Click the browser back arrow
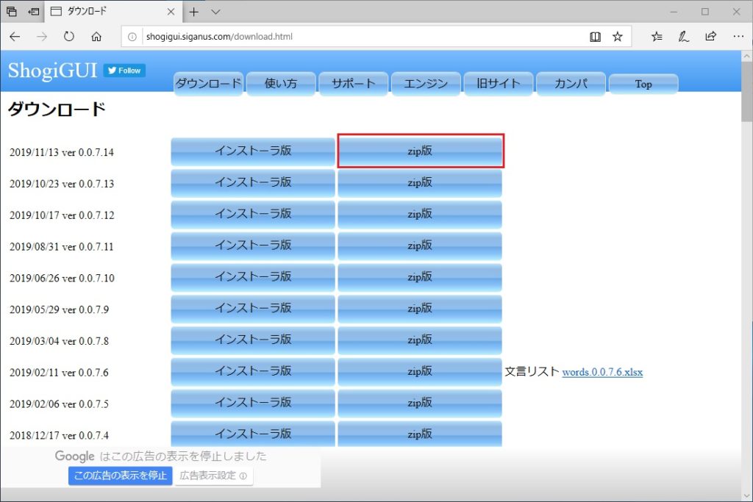Image resolution: width=753 pixels, height=502 pixels. tap(15, 37)
